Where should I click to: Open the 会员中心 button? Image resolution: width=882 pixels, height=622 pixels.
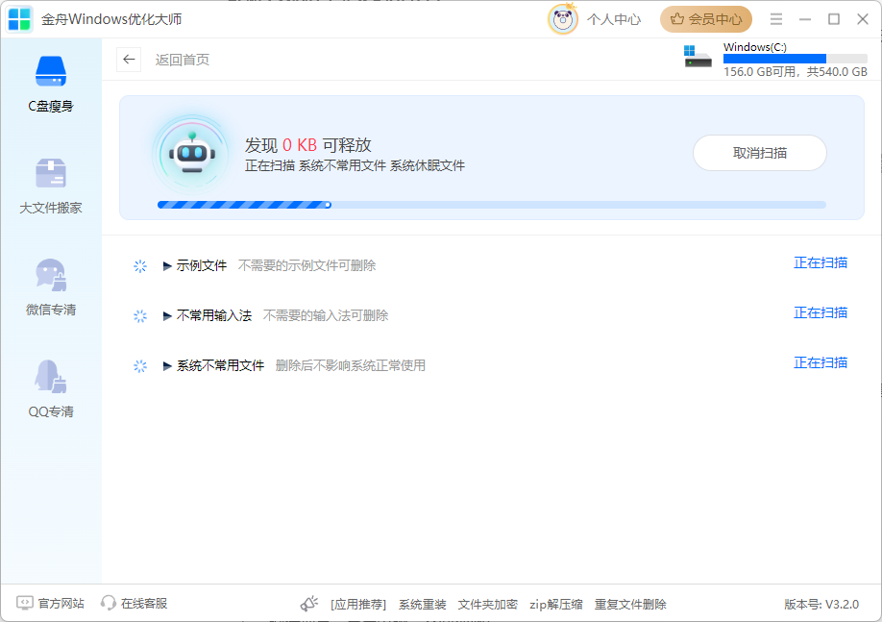pyautogui.click(x=706, y=19)
